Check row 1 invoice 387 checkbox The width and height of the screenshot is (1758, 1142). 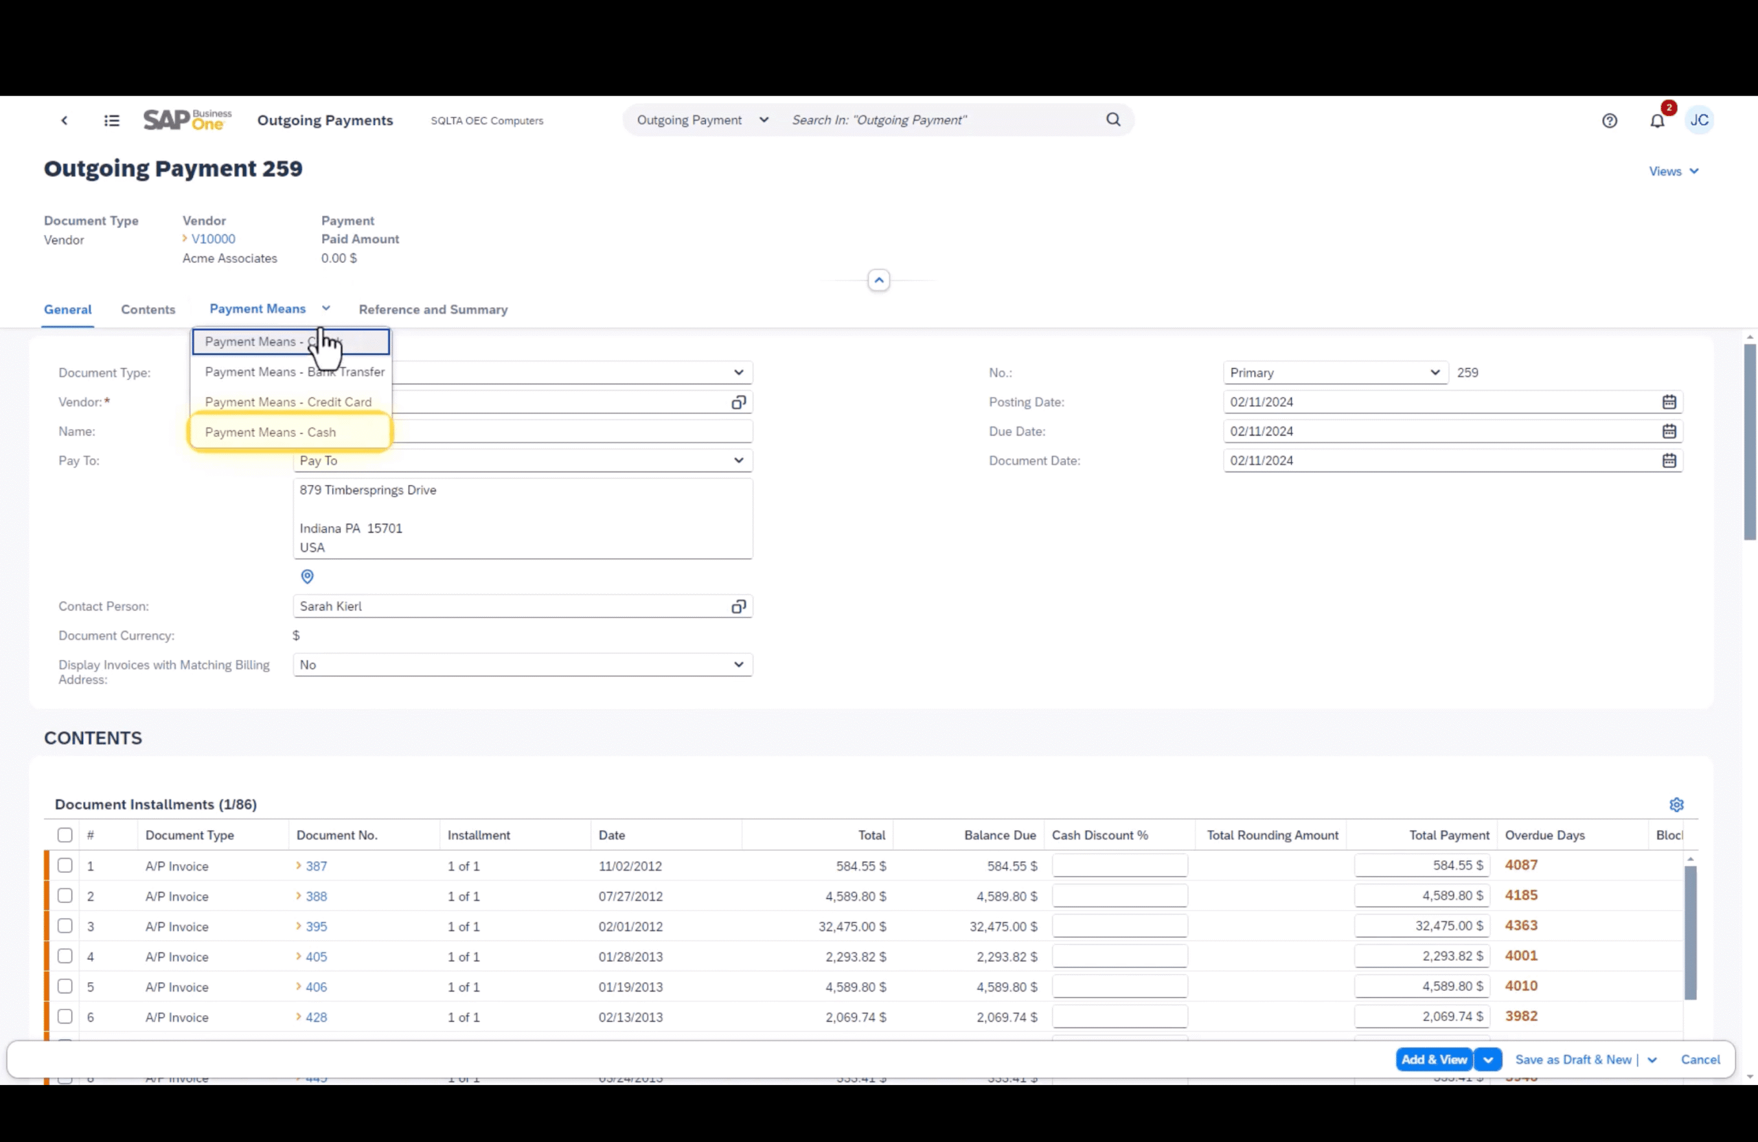65,865
